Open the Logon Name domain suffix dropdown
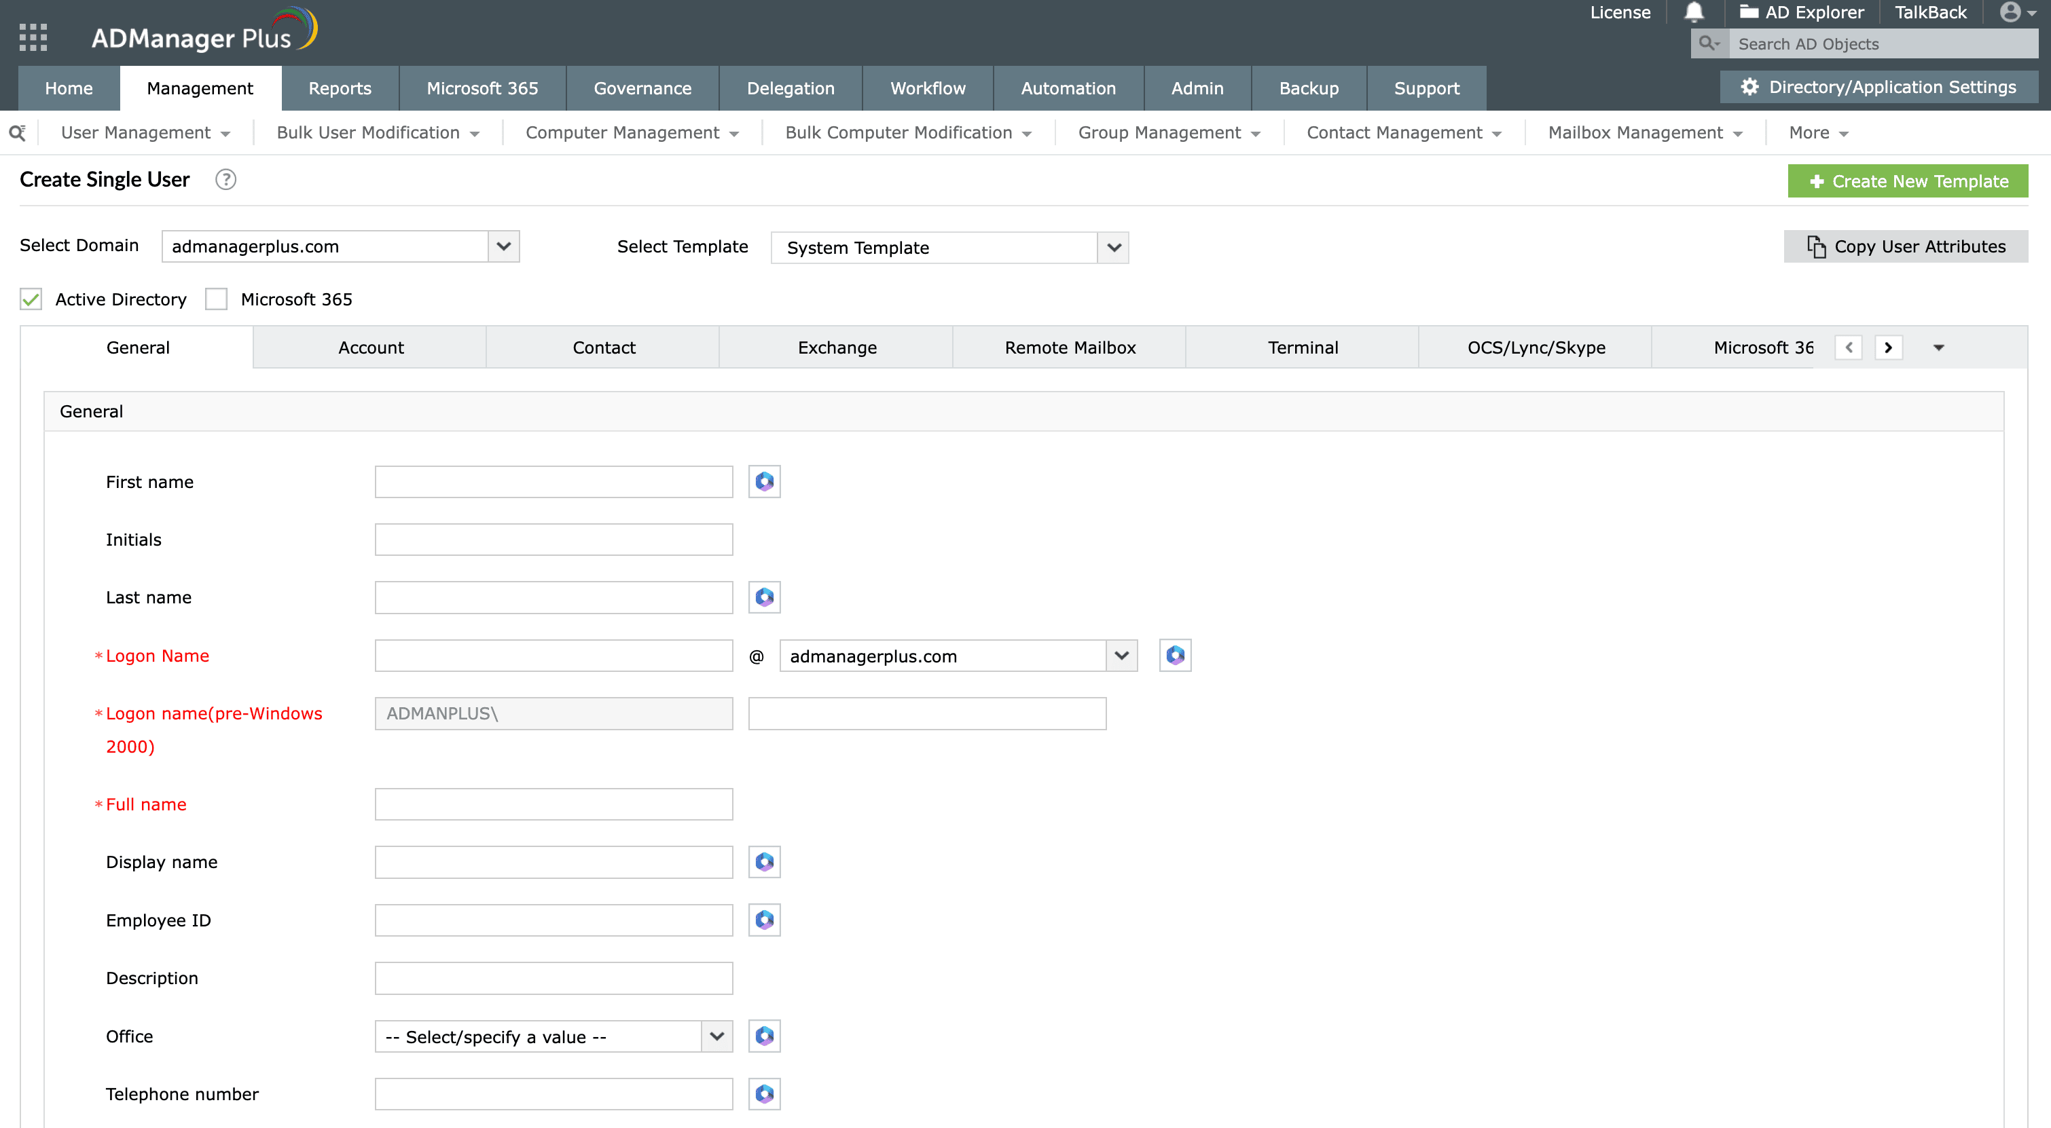 coord(959,656)
